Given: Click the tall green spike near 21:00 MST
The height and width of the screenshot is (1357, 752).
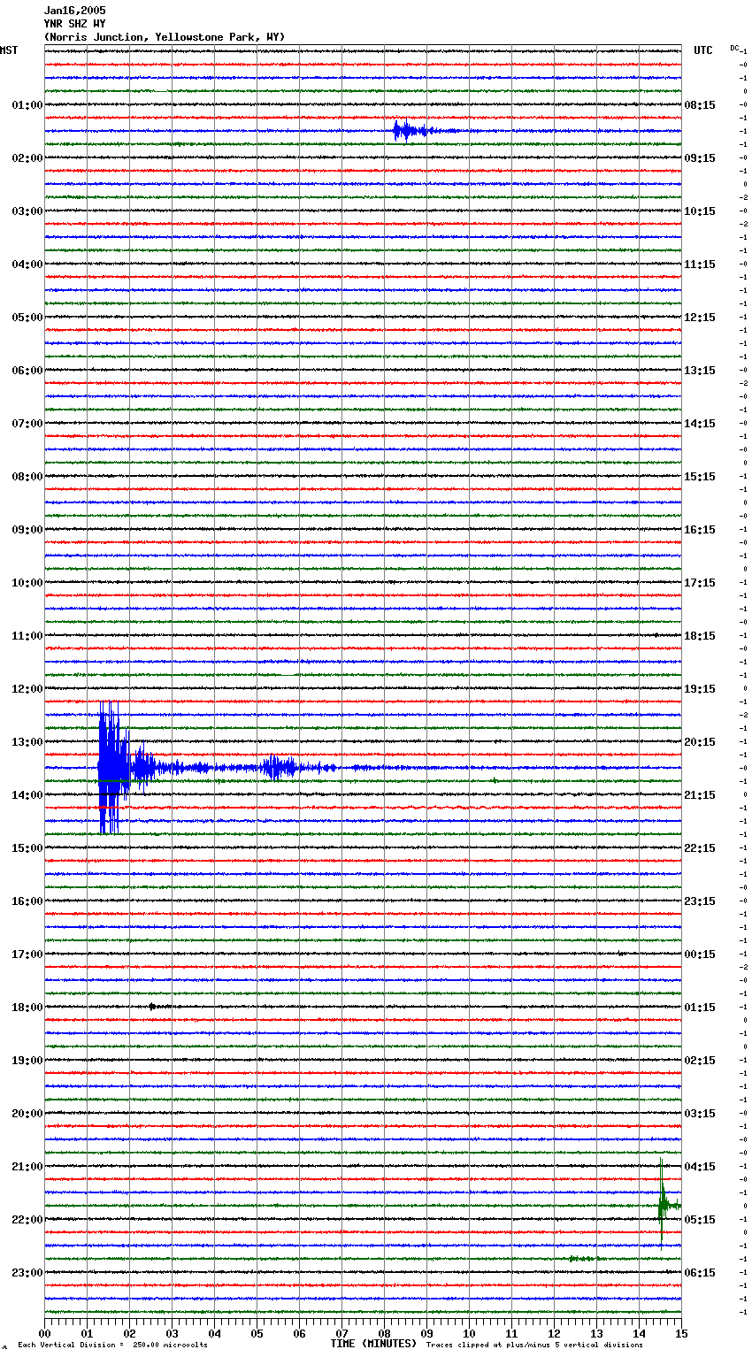Looking at the screenshot, I should [662, 1203].
